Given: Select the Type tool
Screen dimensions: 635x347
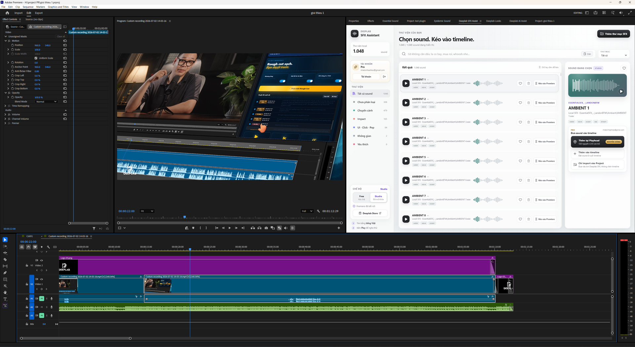Looking at the screenshot, I should (x=5, y=299).
